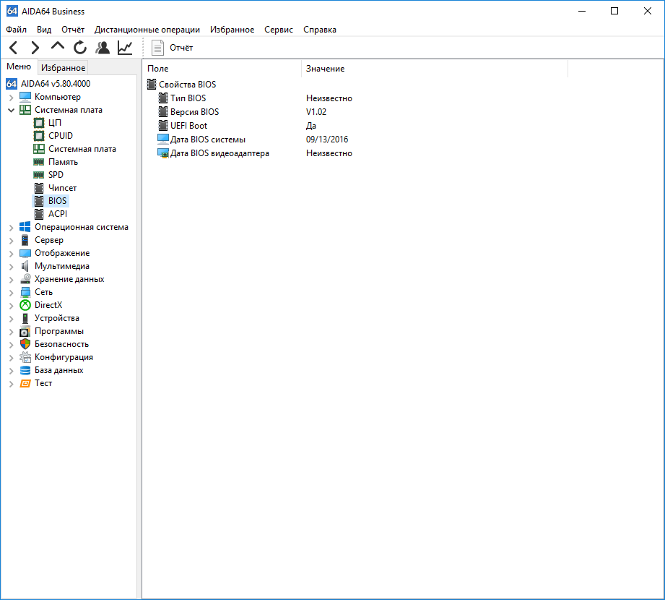Expand the Сервер node

11,241
